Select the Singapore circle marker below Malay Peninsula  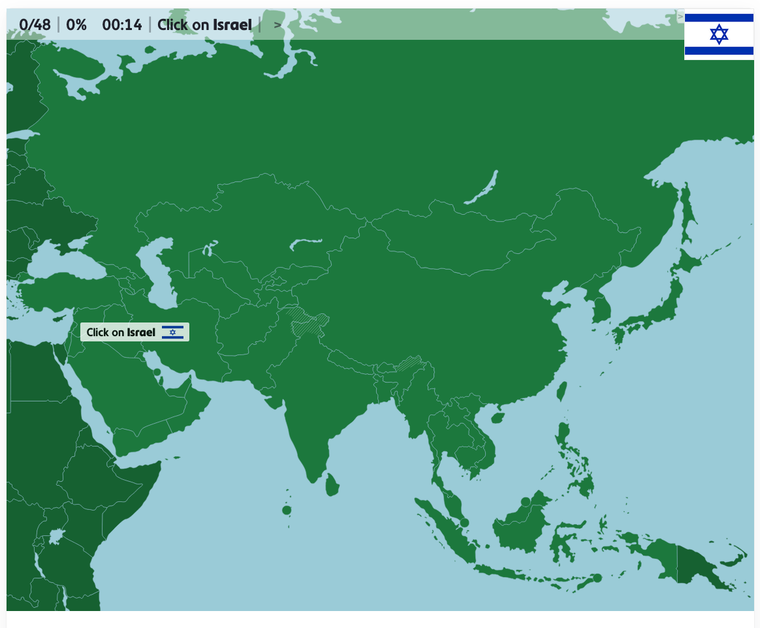[x=464, y=523]
